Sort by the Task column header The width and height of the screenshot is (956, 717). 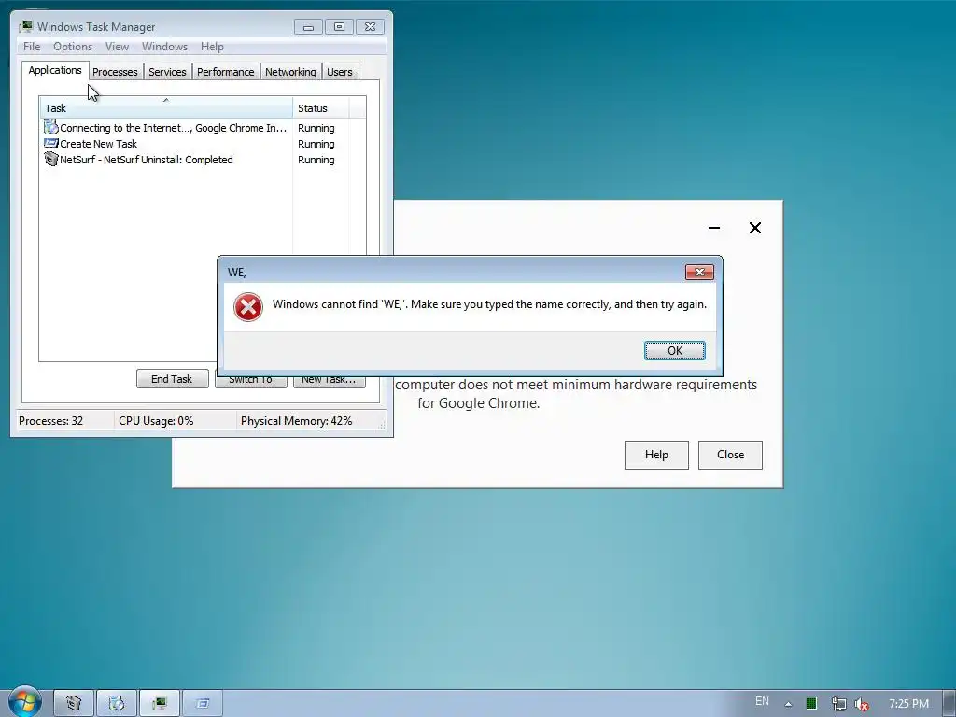(x=166, y=108)
